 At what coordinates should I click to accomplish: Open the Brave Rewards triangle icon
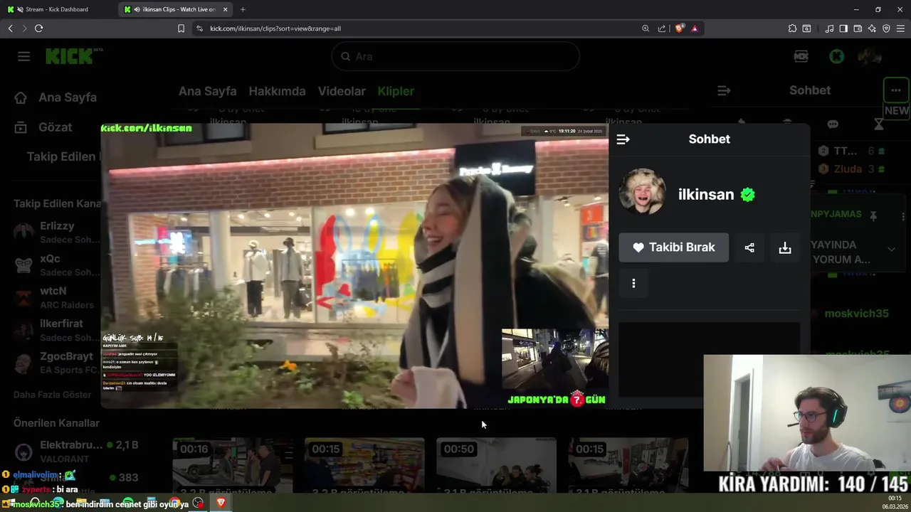pyautogui.click(x=695, y=28)
